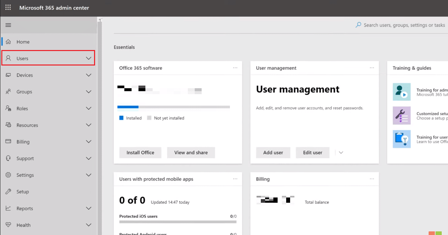448x235 pixels.
Task: Expand the Billing chevron in sidebar
Action: click(x=88, y=142)
